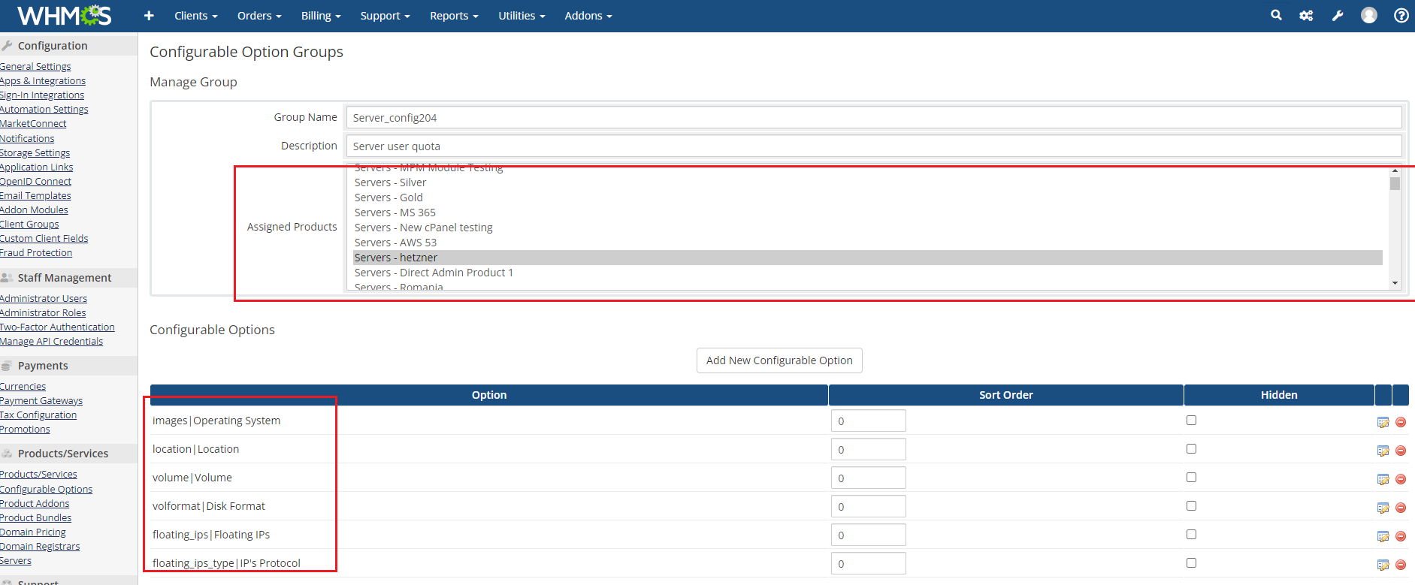This screenshot has width=1415, height=585.
Task: Click Add New Configurable Option button
Action: coord(779,360)
